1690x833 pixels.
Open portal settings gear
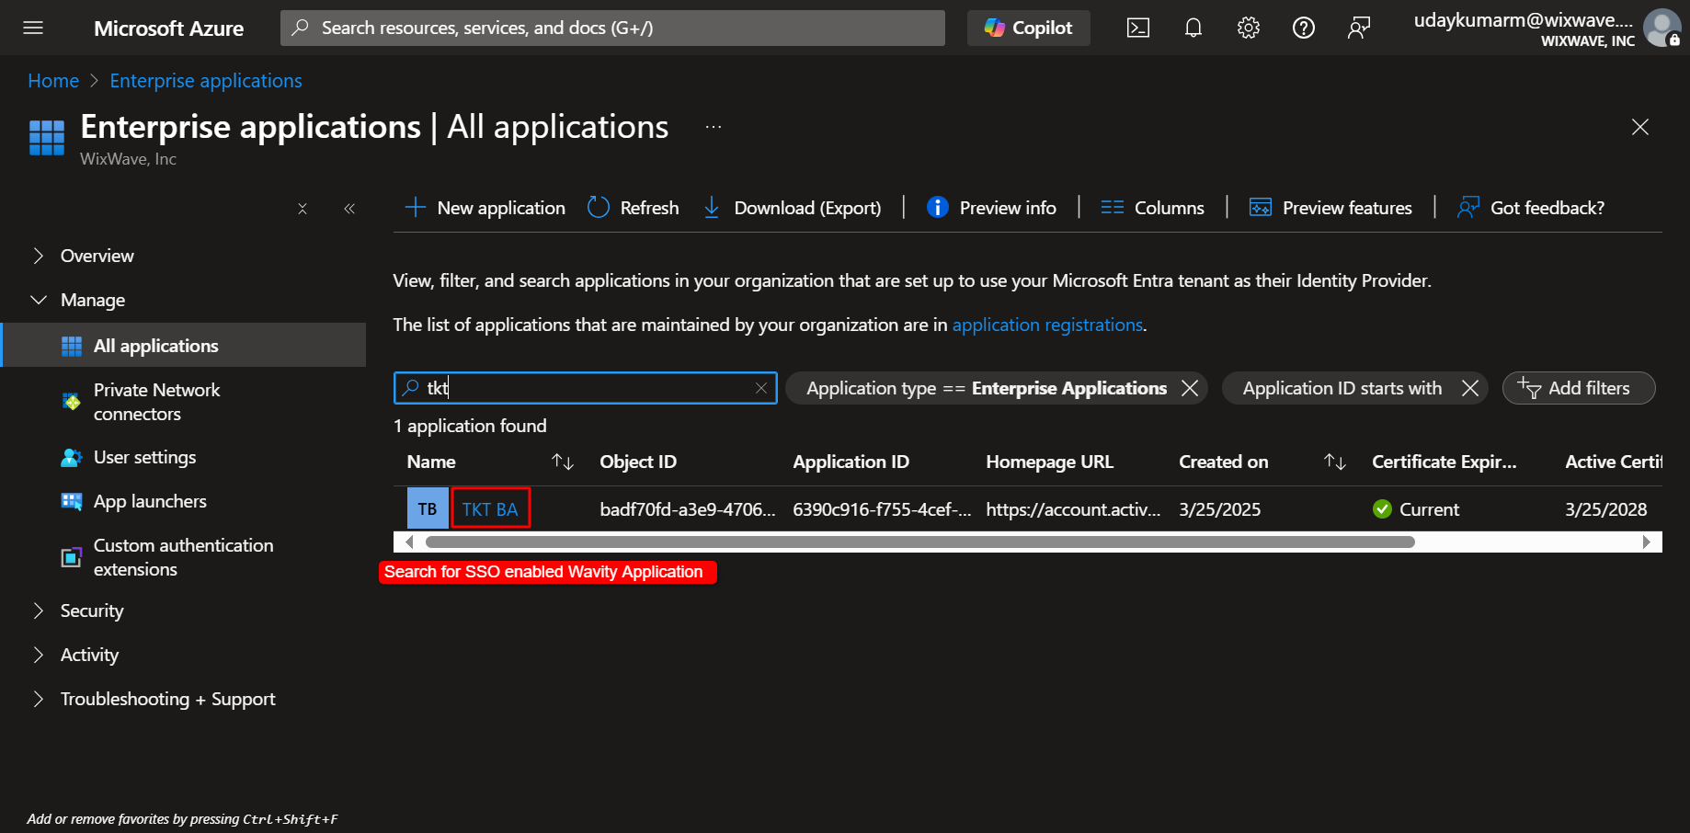1249,28
